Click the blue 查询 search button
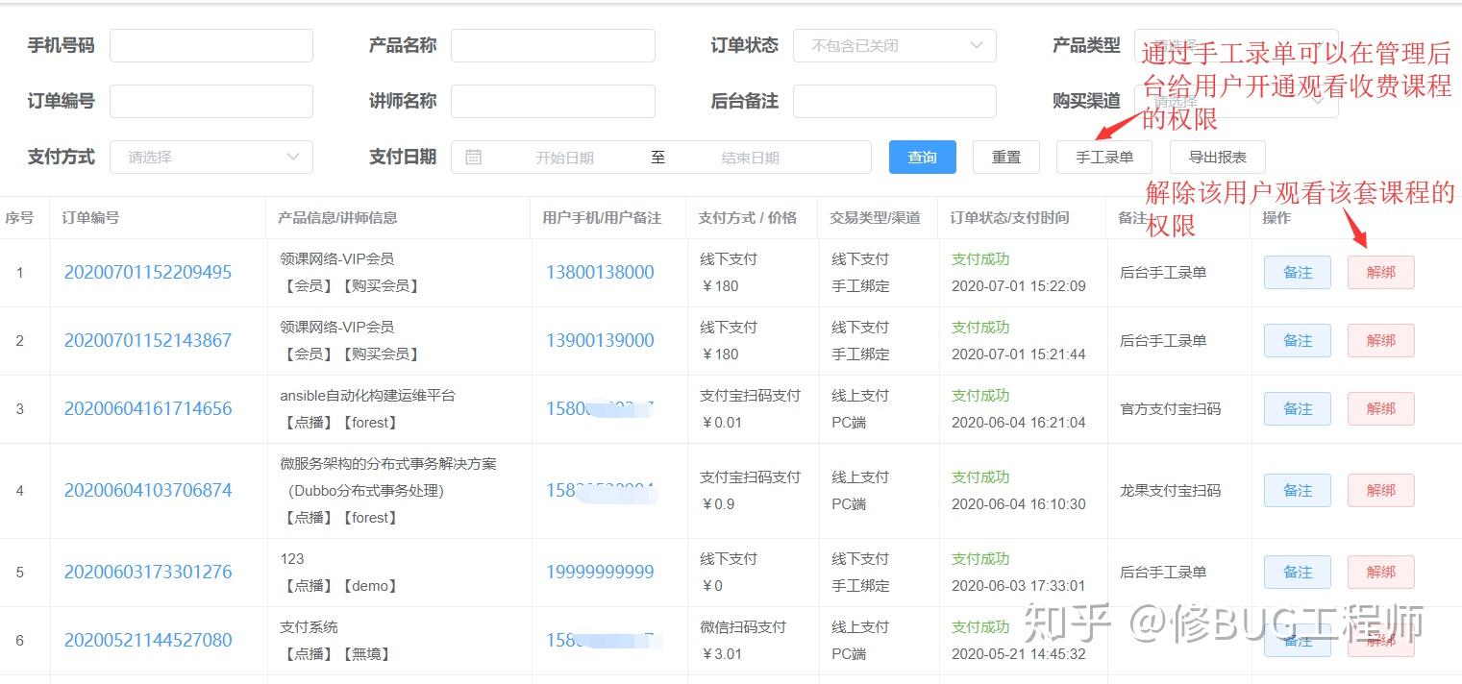The height and width of the screenshot is (684, 1462). [921, 157]
